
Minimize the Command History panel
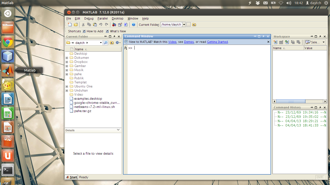pos(312,107)
